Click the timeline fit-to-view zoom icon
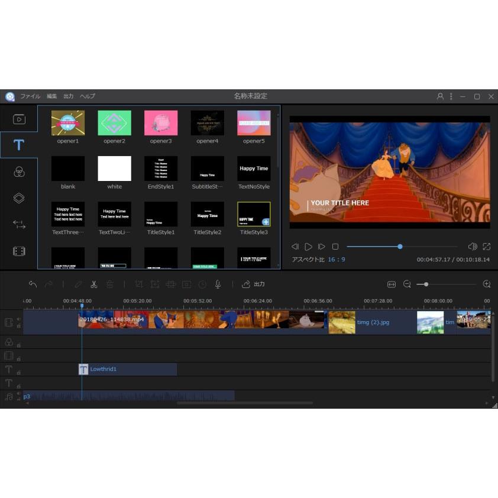498x498 pixels. coord(391,284)
